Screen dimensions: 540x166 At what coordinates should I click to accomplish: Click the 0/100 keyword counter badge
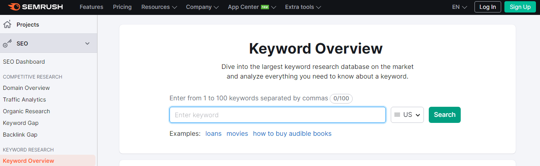click(x=341, y=98)
